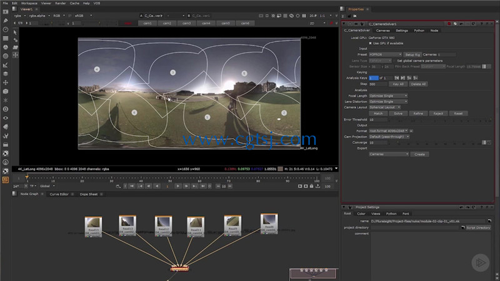Open the Deep nodes D icon
The width and height of the screenshot is (500, 281).
[x=6, y=109]
